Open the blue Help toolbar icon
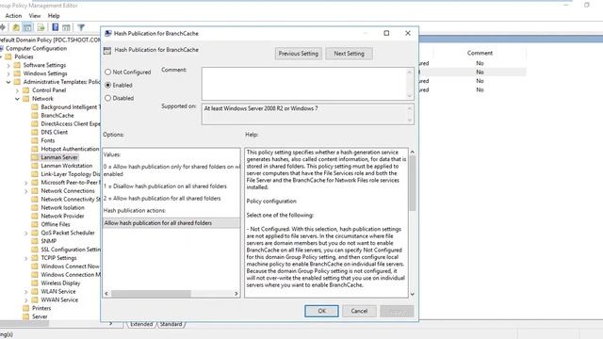The height and width of the screenshot is (339, 603). pos(55,27)
